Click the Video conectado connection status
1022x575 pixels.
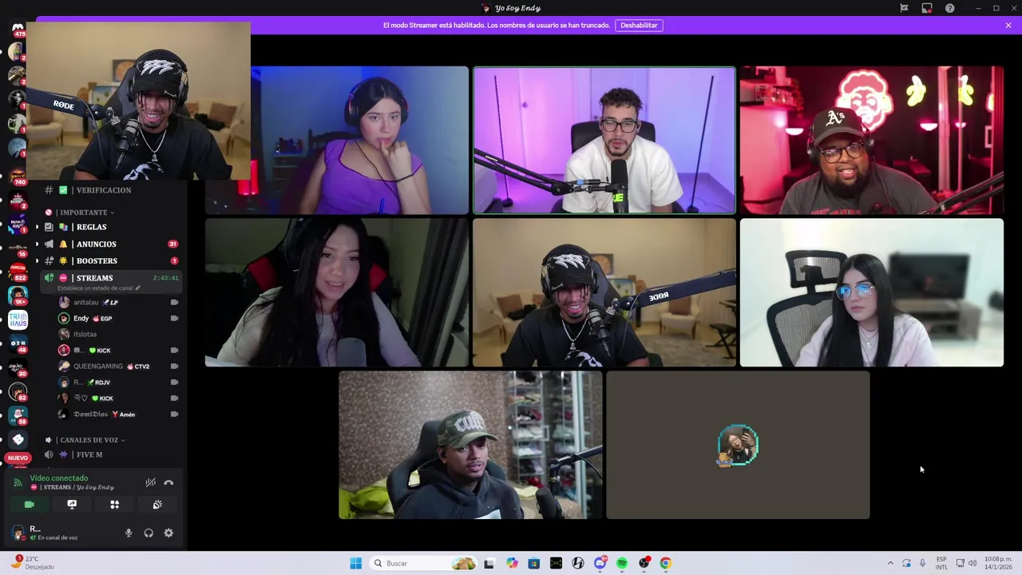(59, 478)
